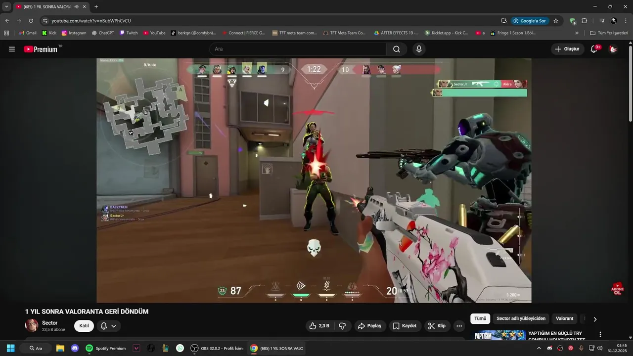
Task: Click inside the YouTube Ara search field
Action: tap(298, 49)
